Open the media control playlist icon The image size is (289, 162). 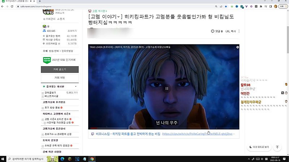click(266, 7)
